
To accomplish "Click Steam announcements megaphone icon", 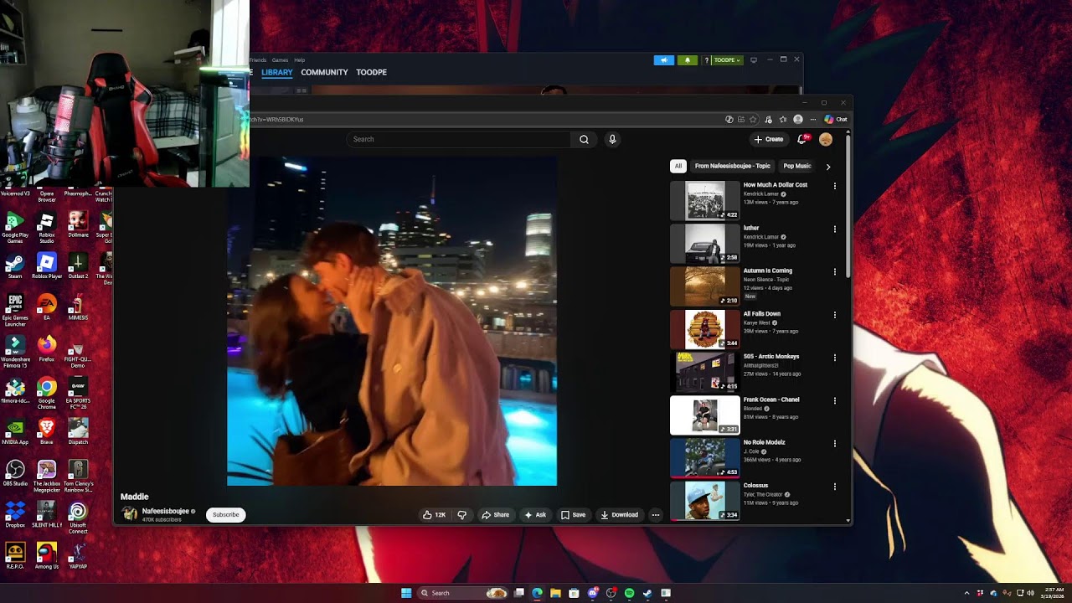I will click(664, 60).
